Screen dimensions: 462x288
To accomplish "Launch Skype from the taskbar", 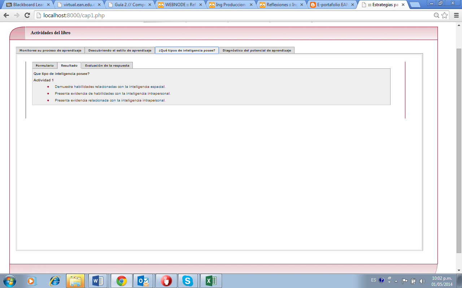I will tap(188, 280).
